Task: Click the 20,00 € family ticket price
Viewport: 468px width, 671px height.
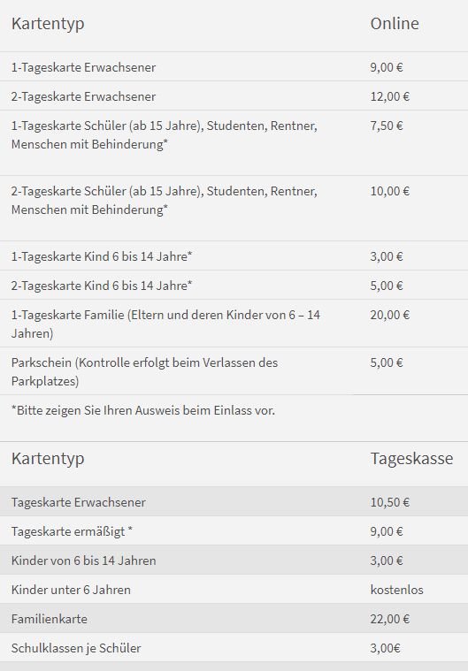Action: tap(389, 315)
